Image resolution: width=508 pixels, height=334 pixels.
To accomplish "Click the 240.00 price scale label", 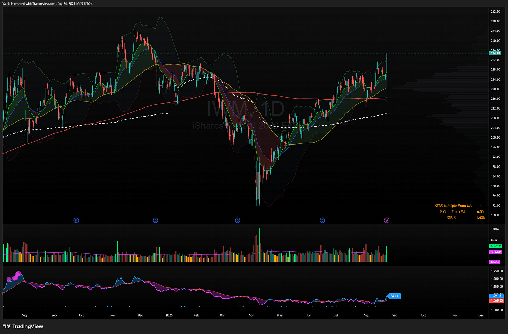I will 495,41.
